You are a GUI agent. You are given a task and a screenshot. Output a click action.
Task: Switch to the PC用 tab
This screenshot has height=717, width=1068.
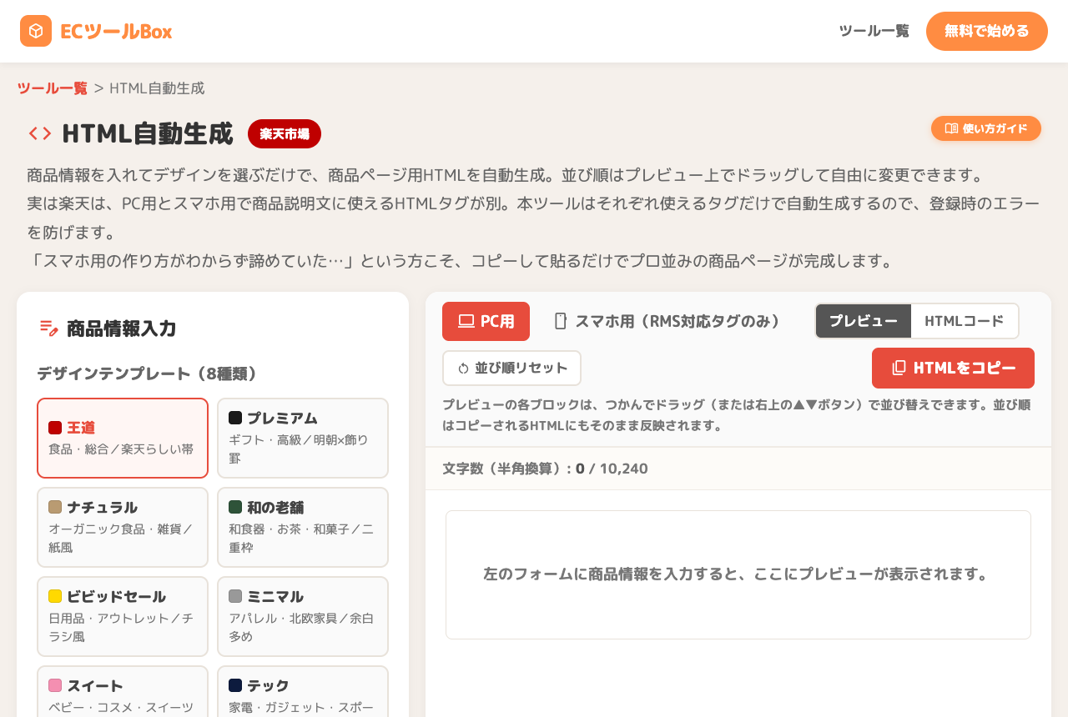pos(486,321)
